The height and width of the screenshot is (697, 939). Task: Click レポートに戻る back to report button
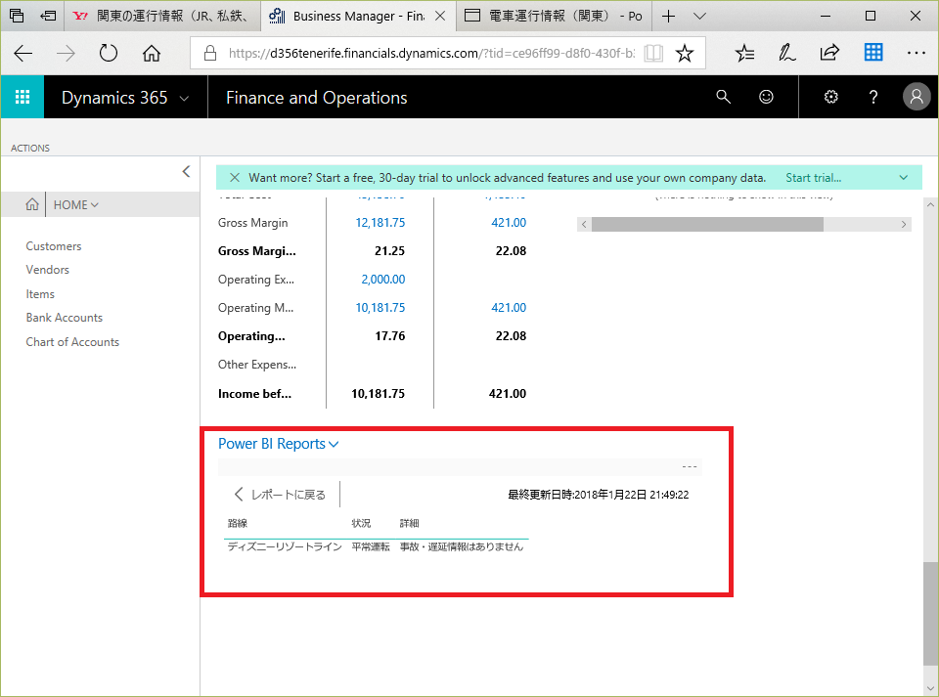(x=280, y=495)
